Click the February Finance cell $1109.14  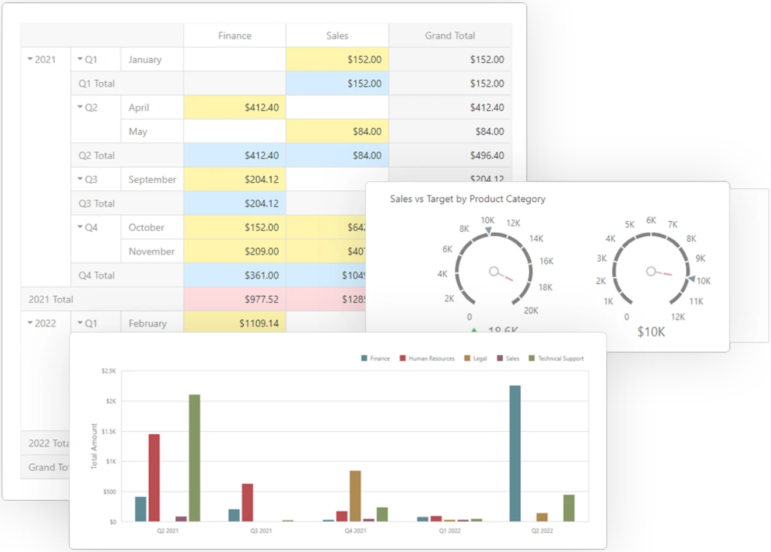coord(234,323)
